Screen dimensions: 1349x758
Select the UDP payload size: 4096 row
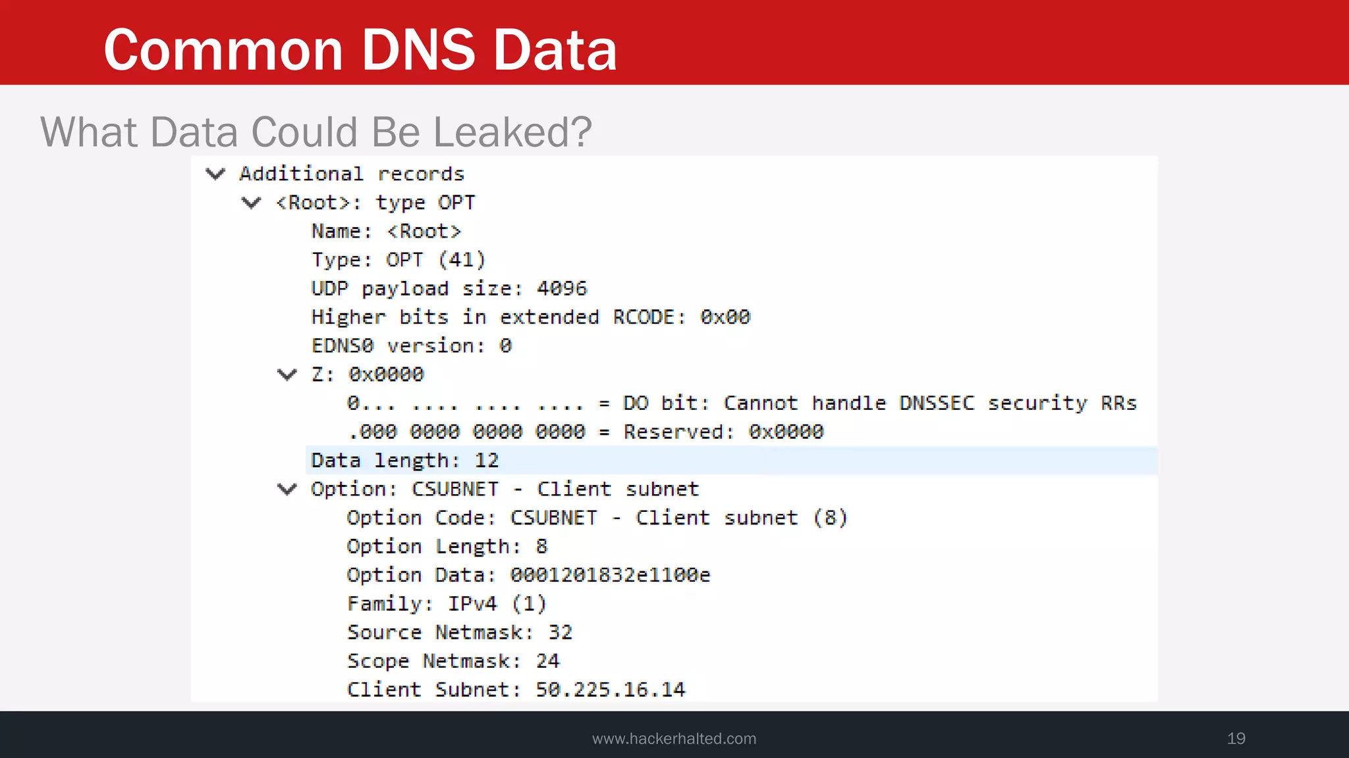point(449,288)
